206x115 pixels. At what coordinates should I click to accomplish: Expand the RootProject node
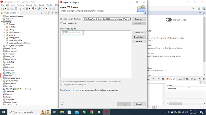pos(2,89)
